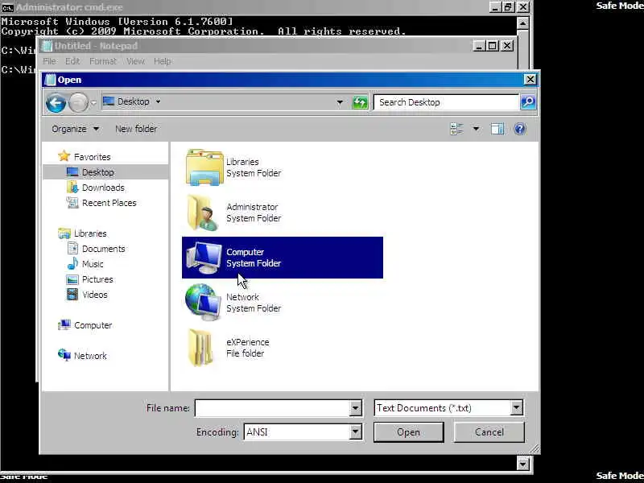
Task: Click the Forward navigation arrow button
Action: 78,103
